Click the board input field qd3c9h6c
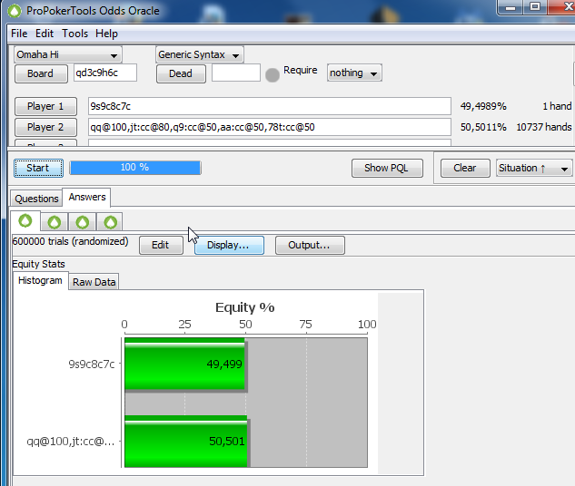575x486 pixels. pyautogui.click(x=105, y=73)
